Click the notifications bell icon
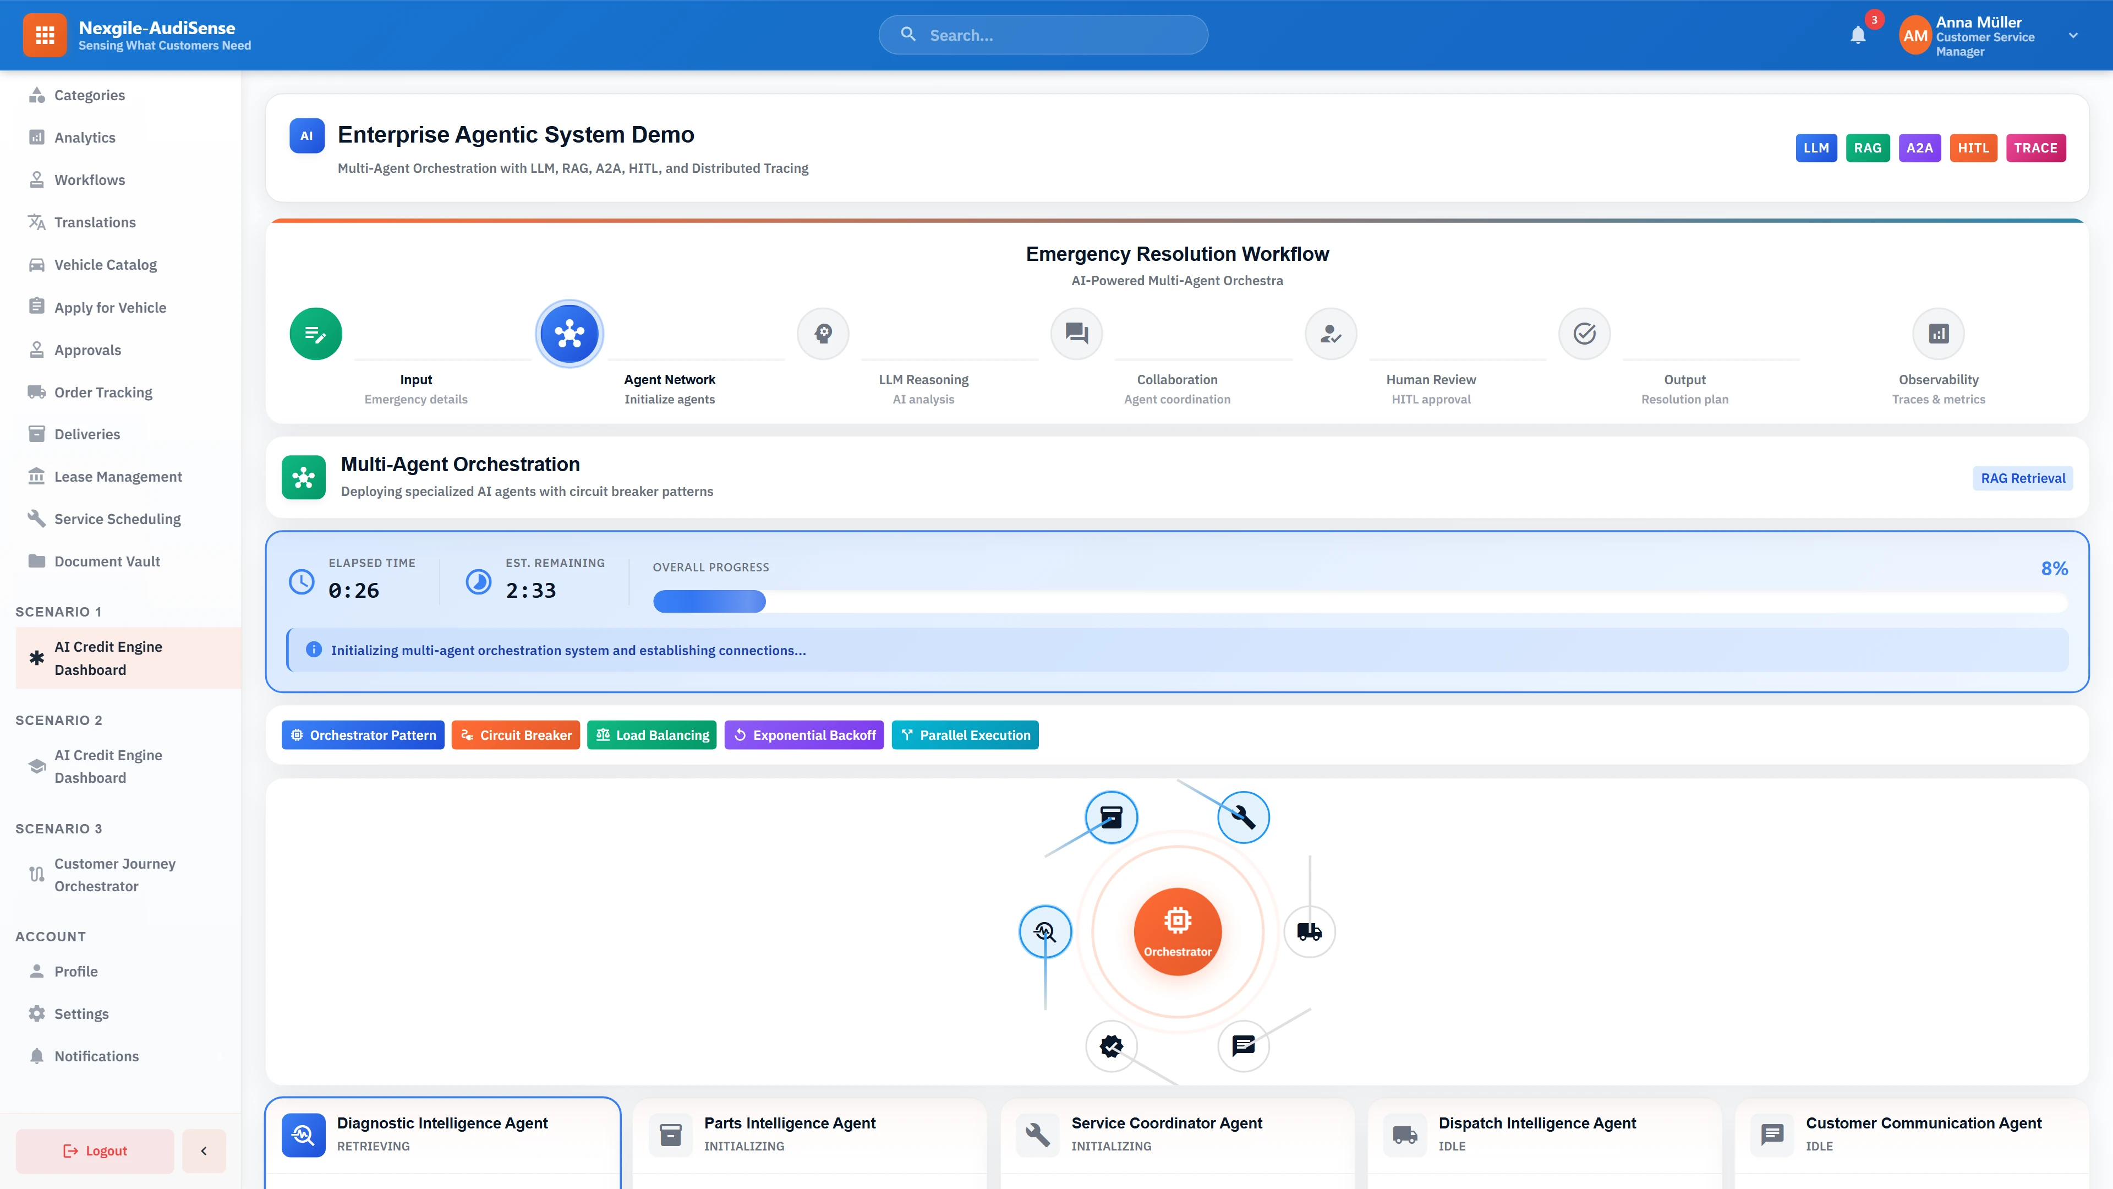The width and height of the screenshot is (2113, 1189). click(1858, 35)
